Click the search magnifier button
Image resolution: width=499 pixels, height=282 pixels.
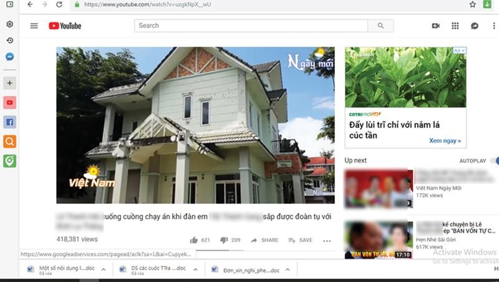coord(380,26)
